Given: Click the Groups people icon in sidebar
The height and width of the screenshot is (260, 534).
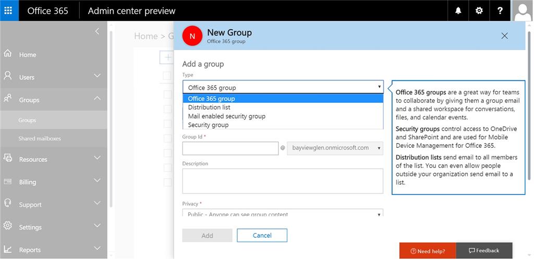Looking at the screenshot, I should pyautogui.click(x=7, y=99).
